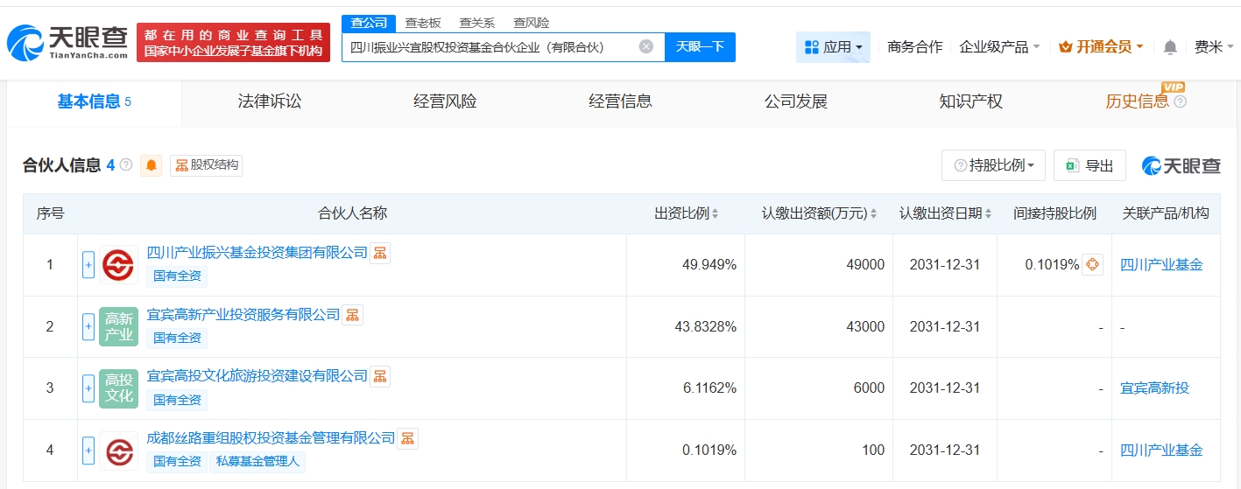Expand row 1 partner details
The height and width of the screenshot is (489, 1241).
click(88, 265)
